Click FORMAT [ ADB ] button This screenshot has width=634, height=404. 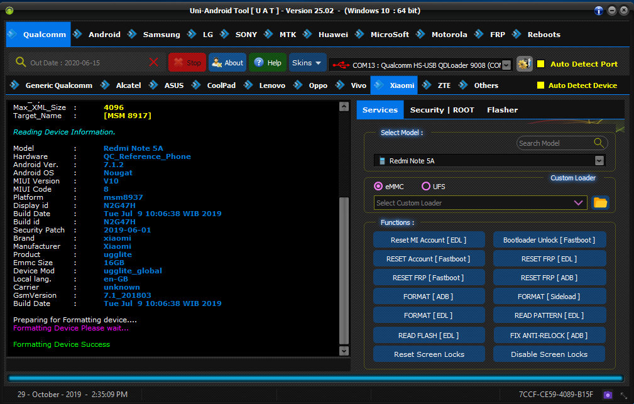coord(429,297)
